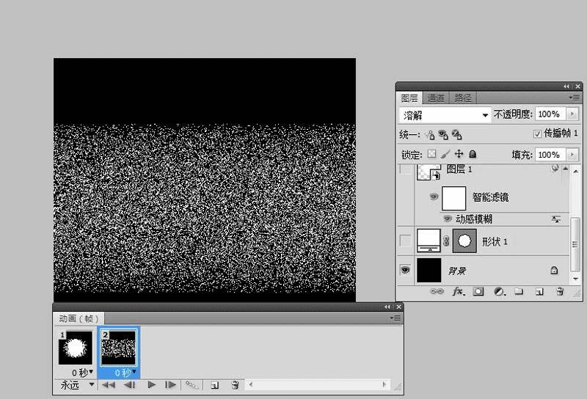This screenshot has width=587, height=399.
Task: Select animation frame 1 thumbnail
Action: (x=76, y=348)
